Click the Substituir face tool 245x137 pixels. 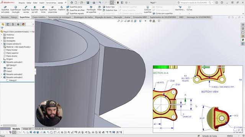pyautogui.click(x=110, y=10)
